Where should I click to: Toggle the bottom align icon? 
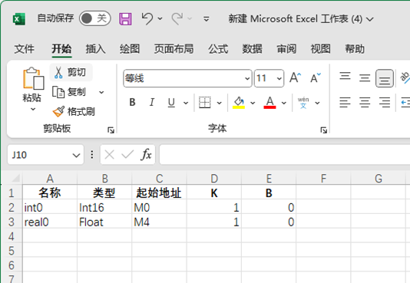[385, 78]
